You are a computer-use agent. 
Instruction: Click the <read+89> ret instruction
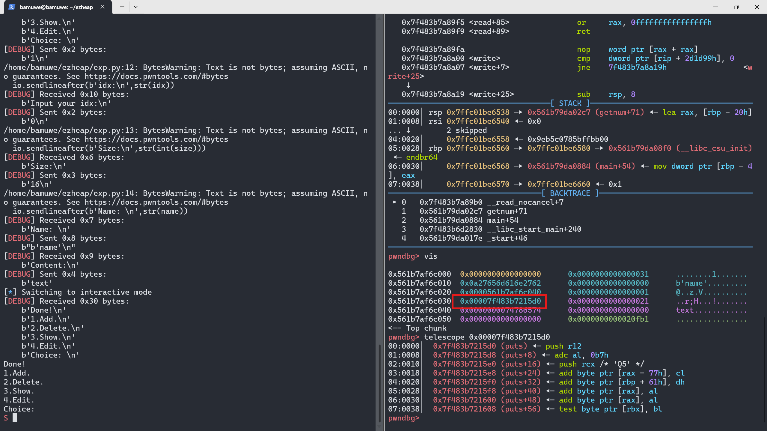click(496, 31)
